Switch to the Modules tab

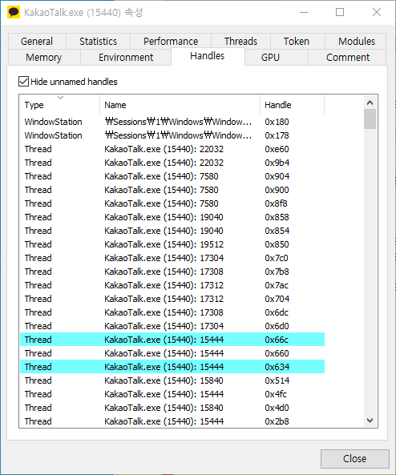click(x=357, y=41)
